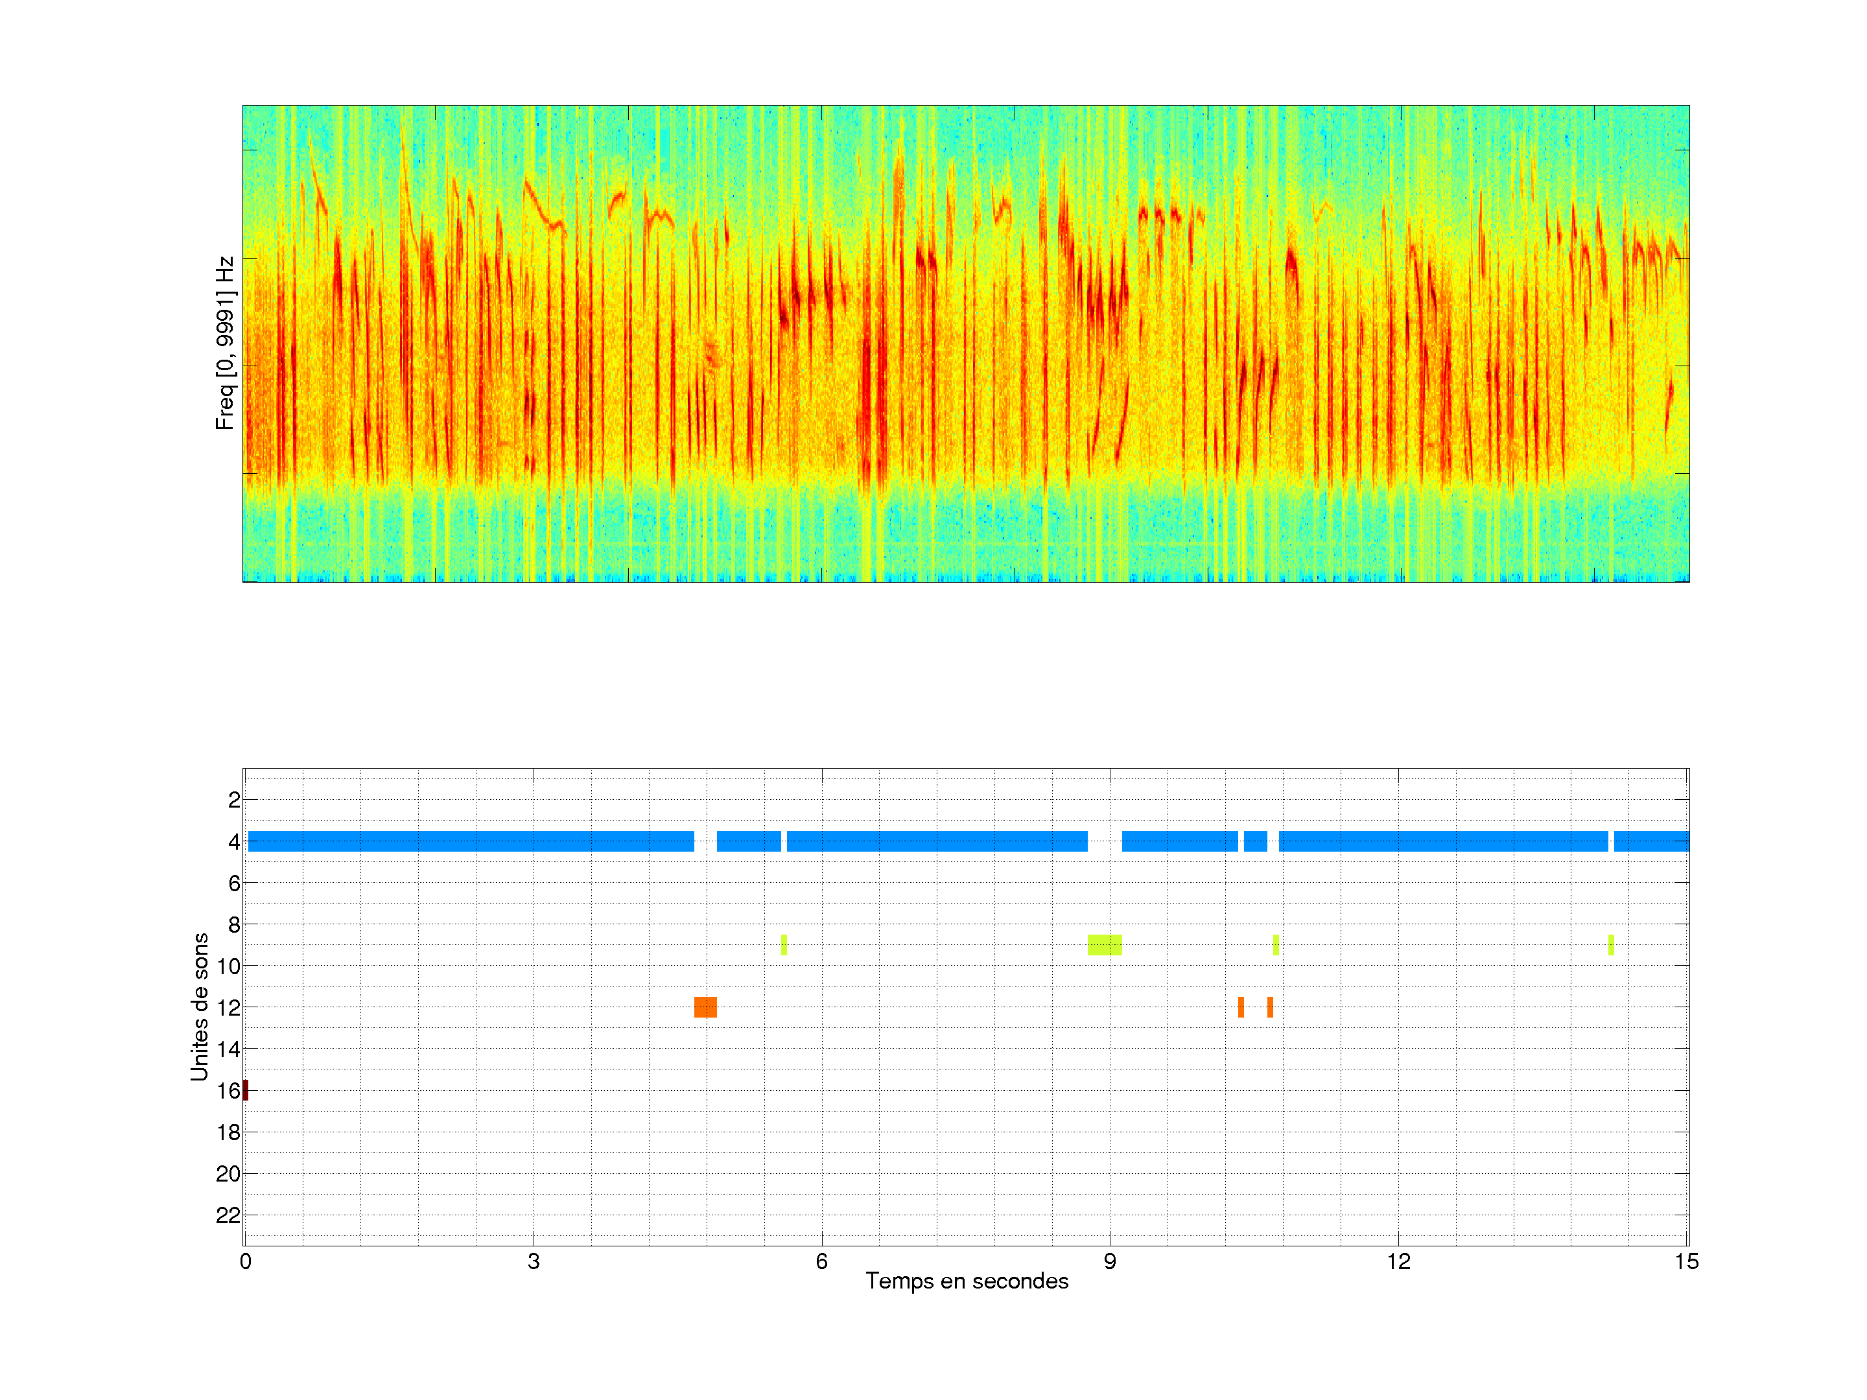Click the y-axis tick label 22
This screenshot has width=1867, height=1400.
pyautogui.click(x=228, y=1215)
